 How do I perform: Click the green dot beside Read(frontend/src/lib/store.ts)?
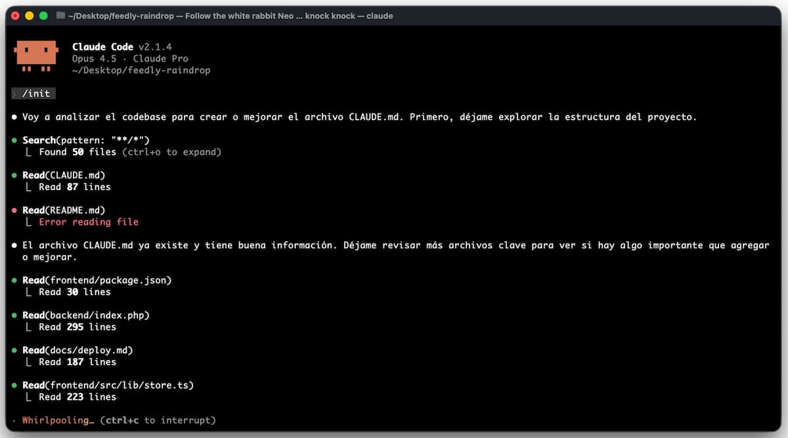pos(14,385)
